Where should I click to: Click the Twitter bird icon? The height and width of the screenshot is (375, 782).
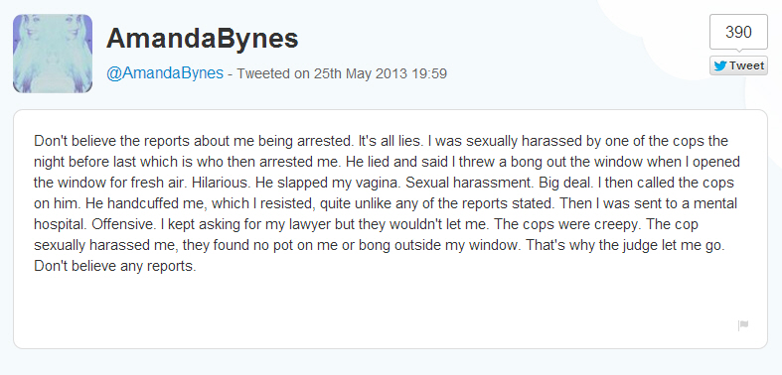click(x=719, y=65)
